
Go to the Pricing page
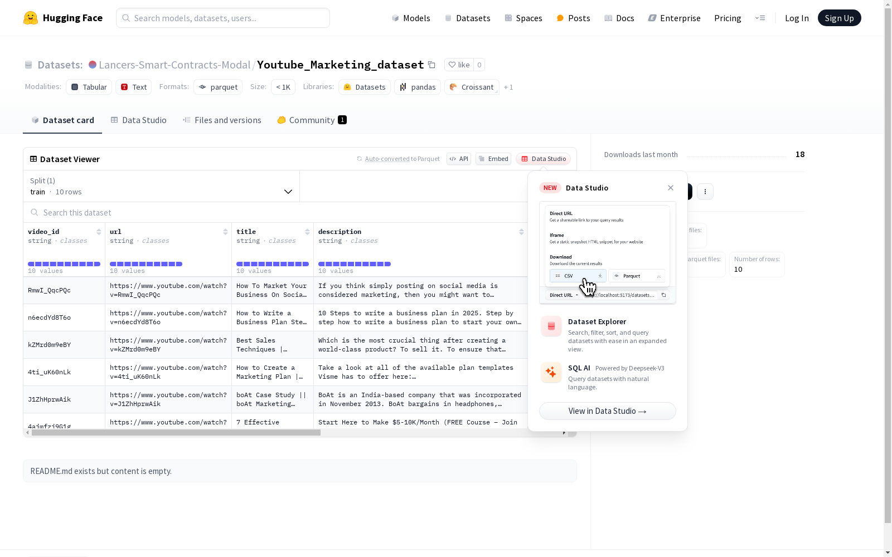click(x=728, y=18)
